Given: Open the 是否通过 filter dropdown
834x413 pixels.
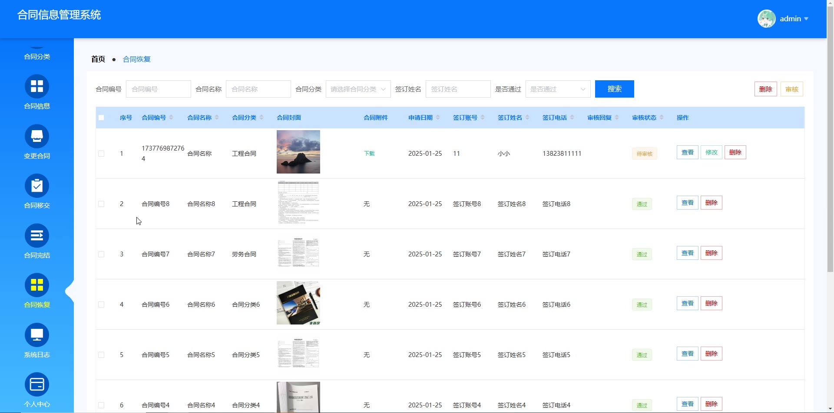Looking at the screenshot, I should [558, 89].
